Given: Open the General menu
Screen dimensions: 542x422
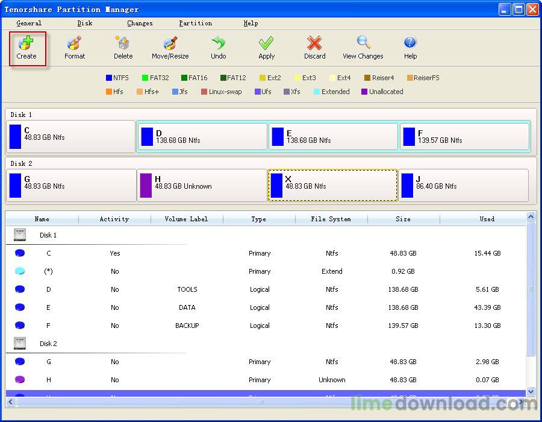Looking at the screenshot, I should tap(29, 24).
